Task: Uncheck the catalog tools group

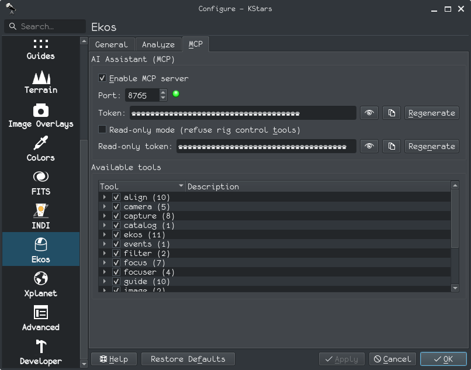Action: pos(116,225)
